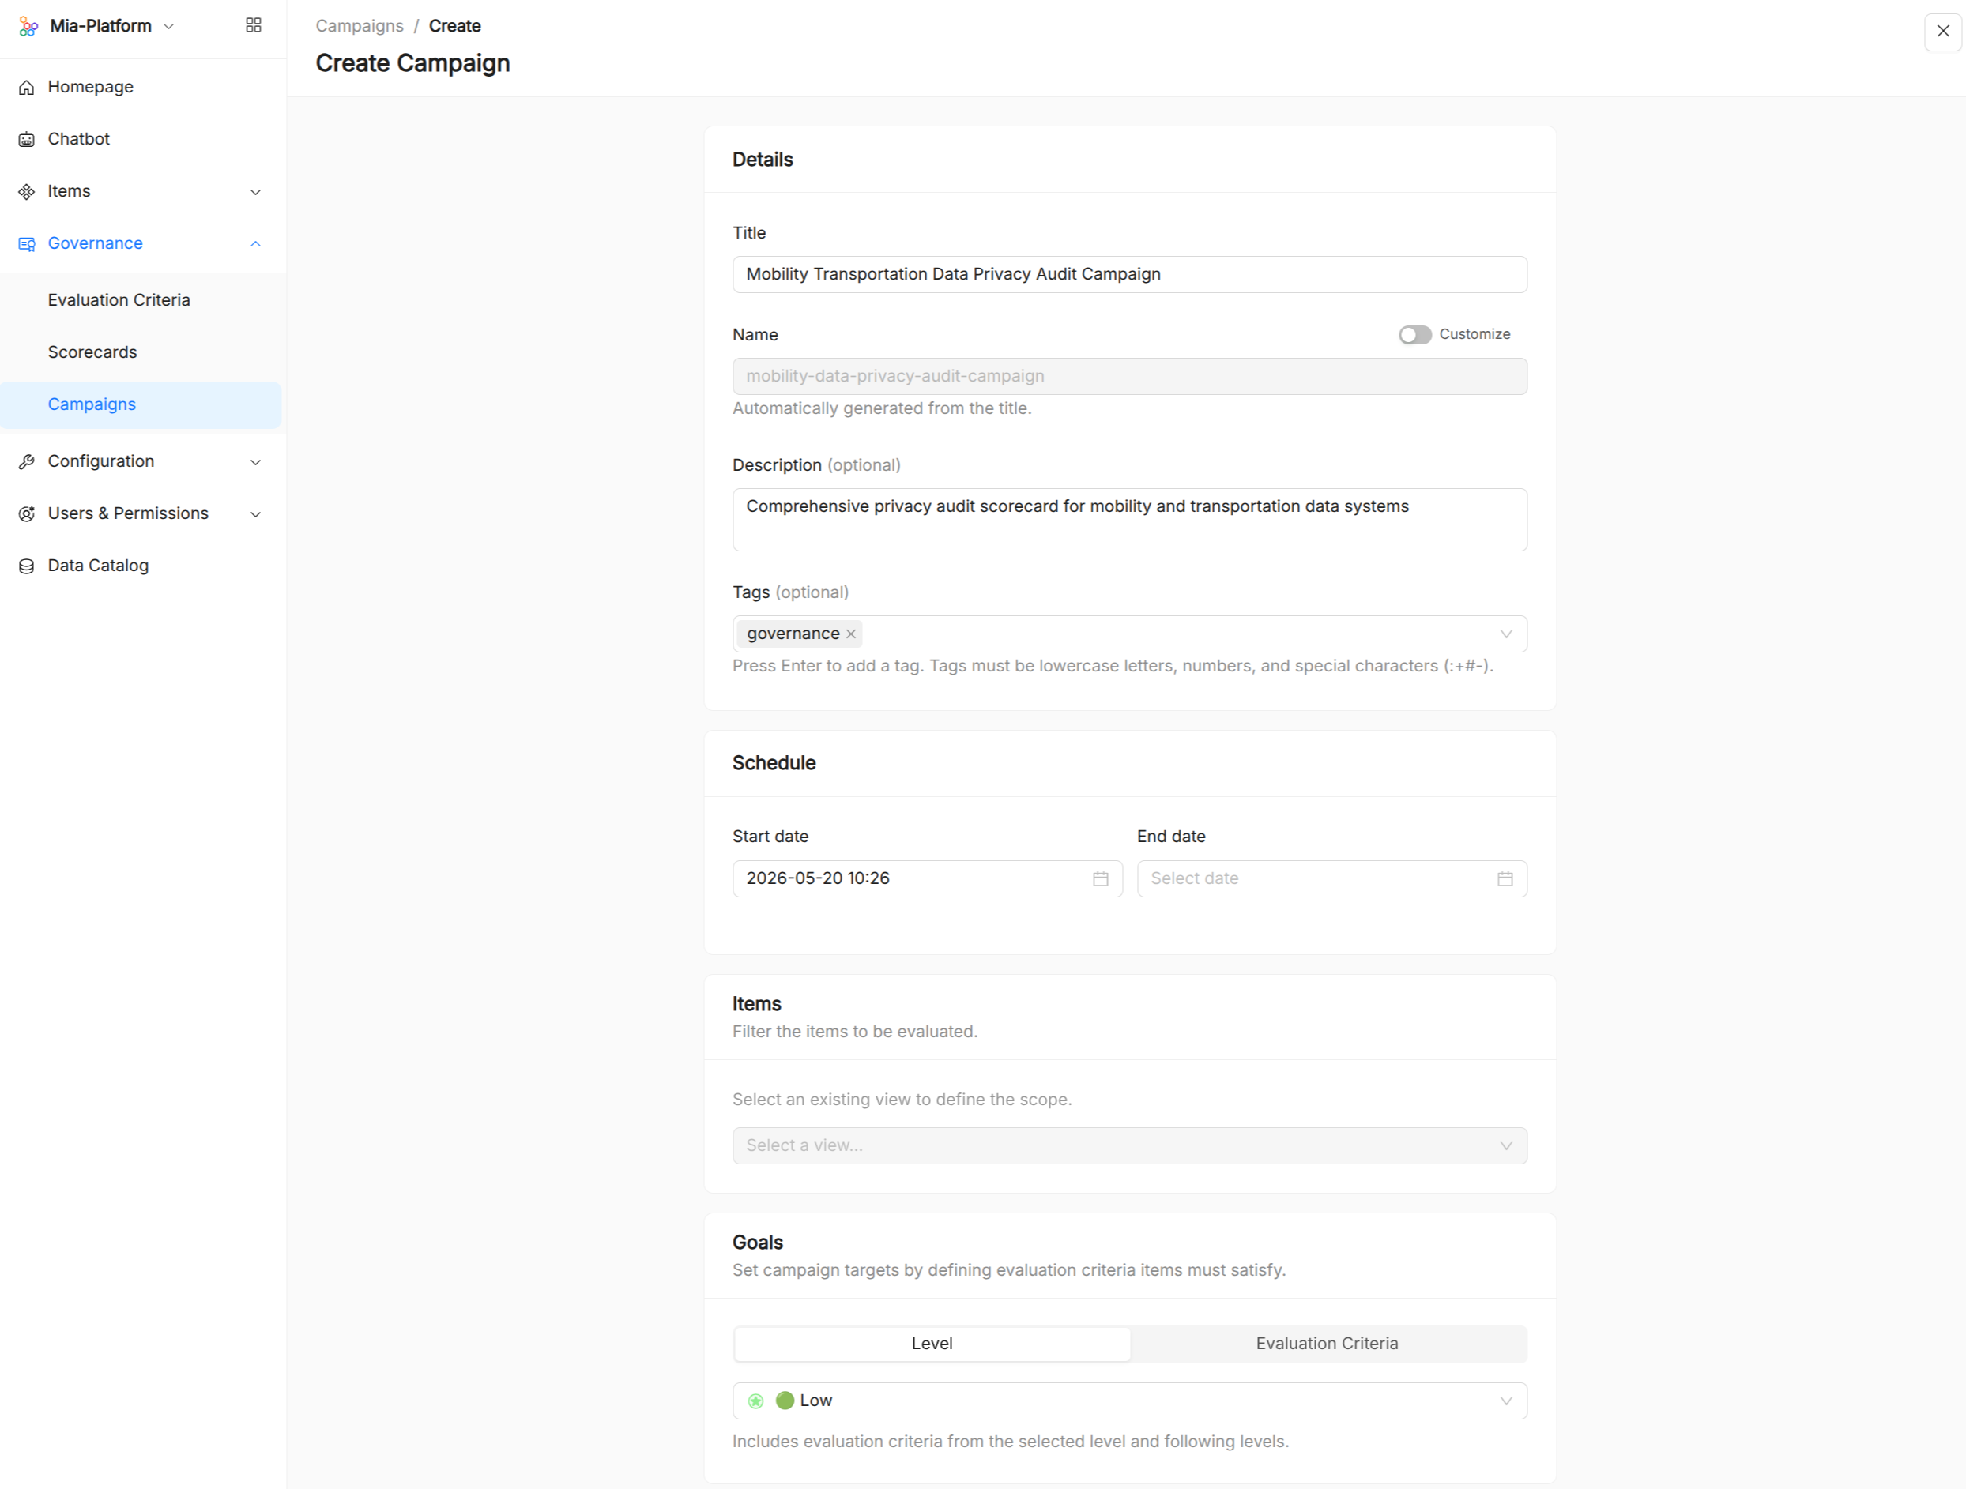Click the green Low level dot
Image resolution: width=1966 pixels, height=1489 pixels.
pos(785,1401)
